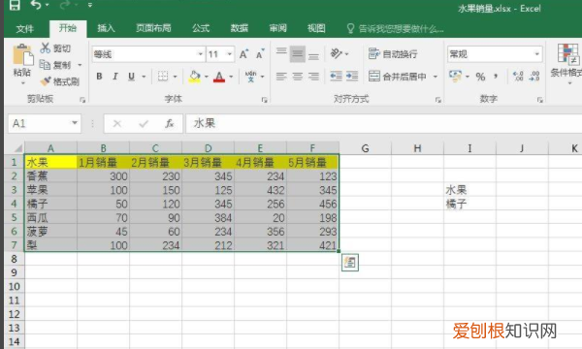This screenshot has width=582, height=349.
Task: Click the insert function fx icon
Action: coord(170,123)
